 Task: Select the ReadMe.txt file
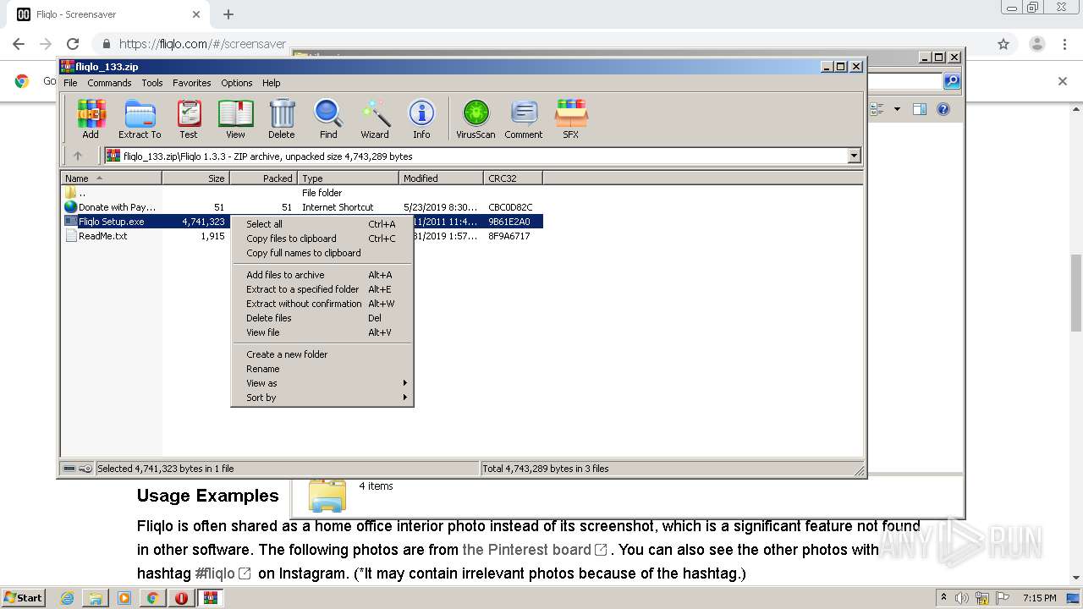coord(102,236)
